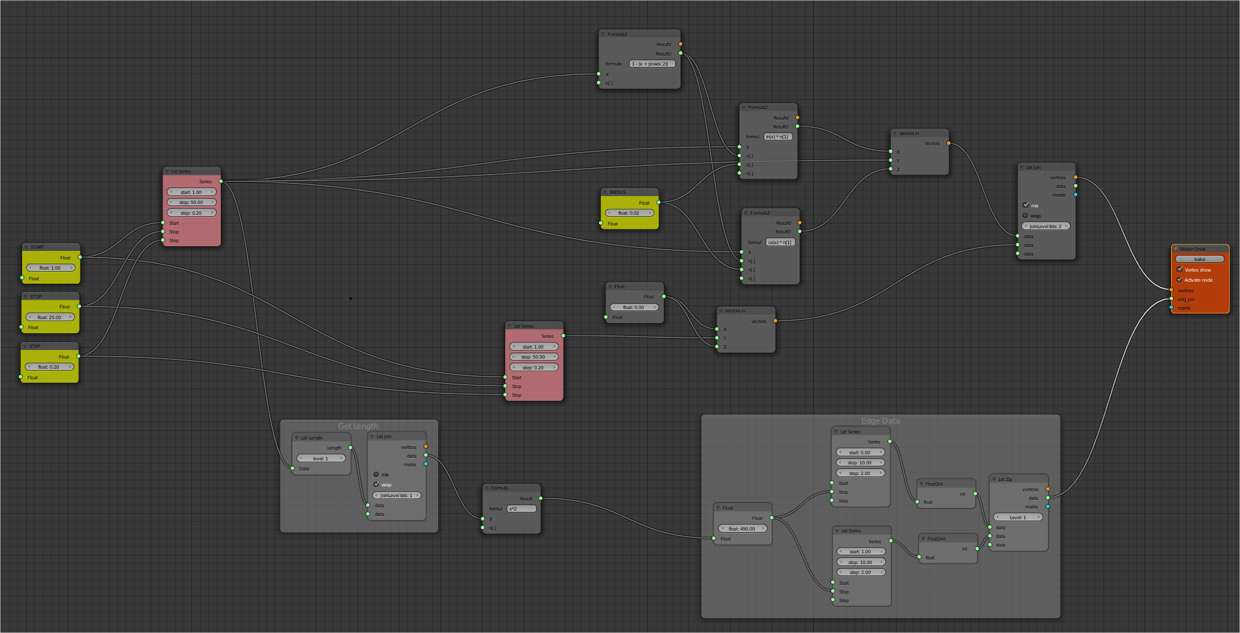Uncheck mix on the JoinLevel 2 List Join
Viewport: 1240px width, 633px height.
coord(1025,205)
